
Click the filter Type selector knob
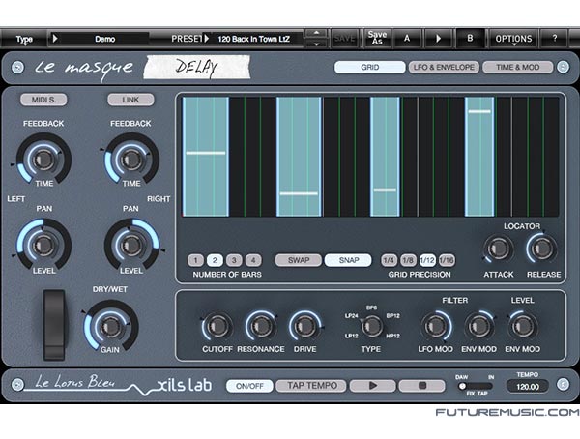coord(371,326)
